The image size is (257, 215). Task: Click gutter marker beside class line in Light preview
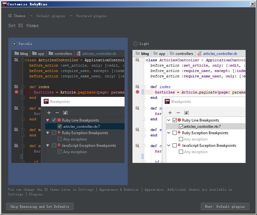[137, 60]
